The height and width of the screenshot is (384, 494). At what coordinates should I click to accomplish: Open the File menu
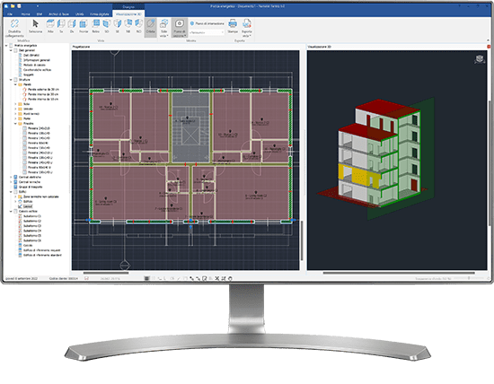[x=10, y=14]
